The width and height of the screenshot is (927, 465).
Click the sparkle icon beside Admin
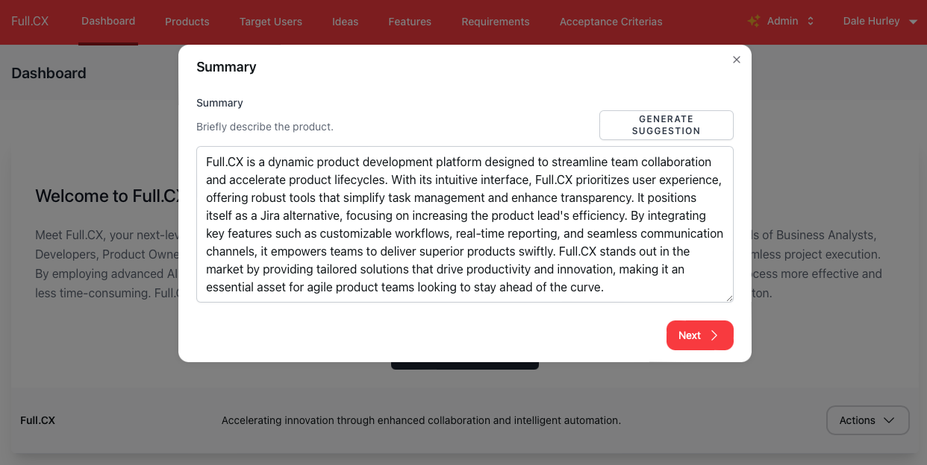click(x=754, y=21)
